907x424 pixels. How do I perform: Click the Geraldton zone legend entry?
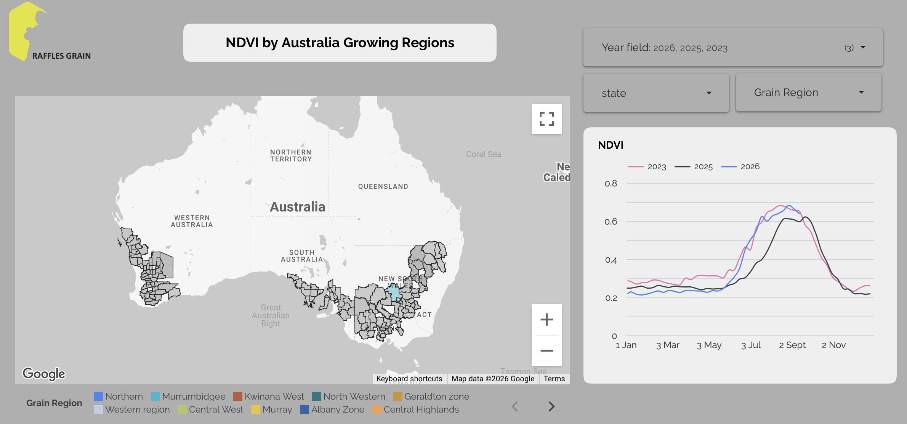(x=431, y=397)
